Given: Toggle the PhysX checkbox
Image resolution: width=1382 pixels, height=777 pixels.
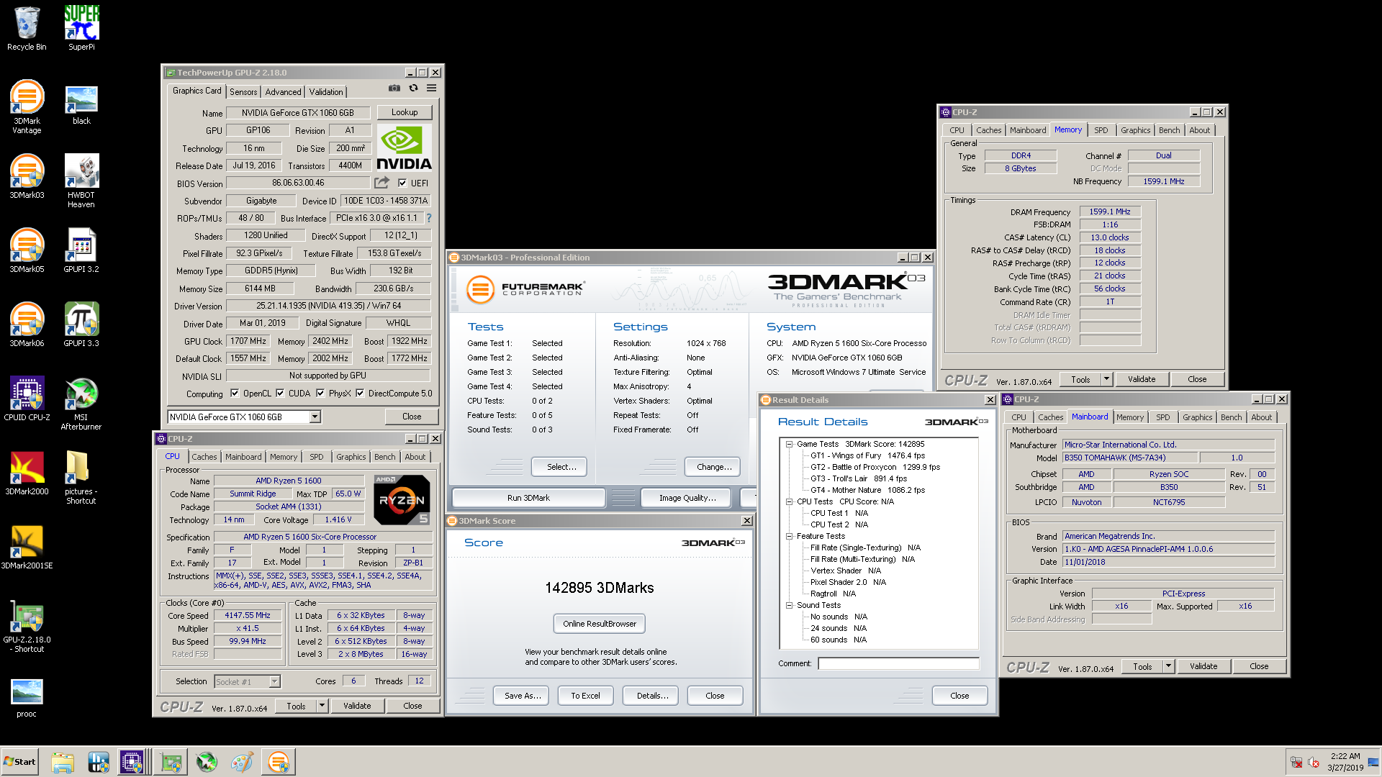Looking at the screenshot, I should (x=320, y=394).
